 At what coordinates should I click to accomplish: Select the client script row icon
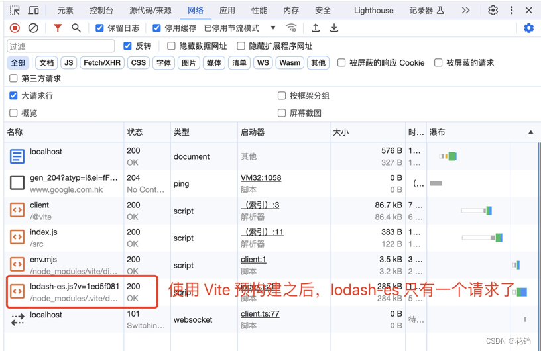(x=17, y=210)
